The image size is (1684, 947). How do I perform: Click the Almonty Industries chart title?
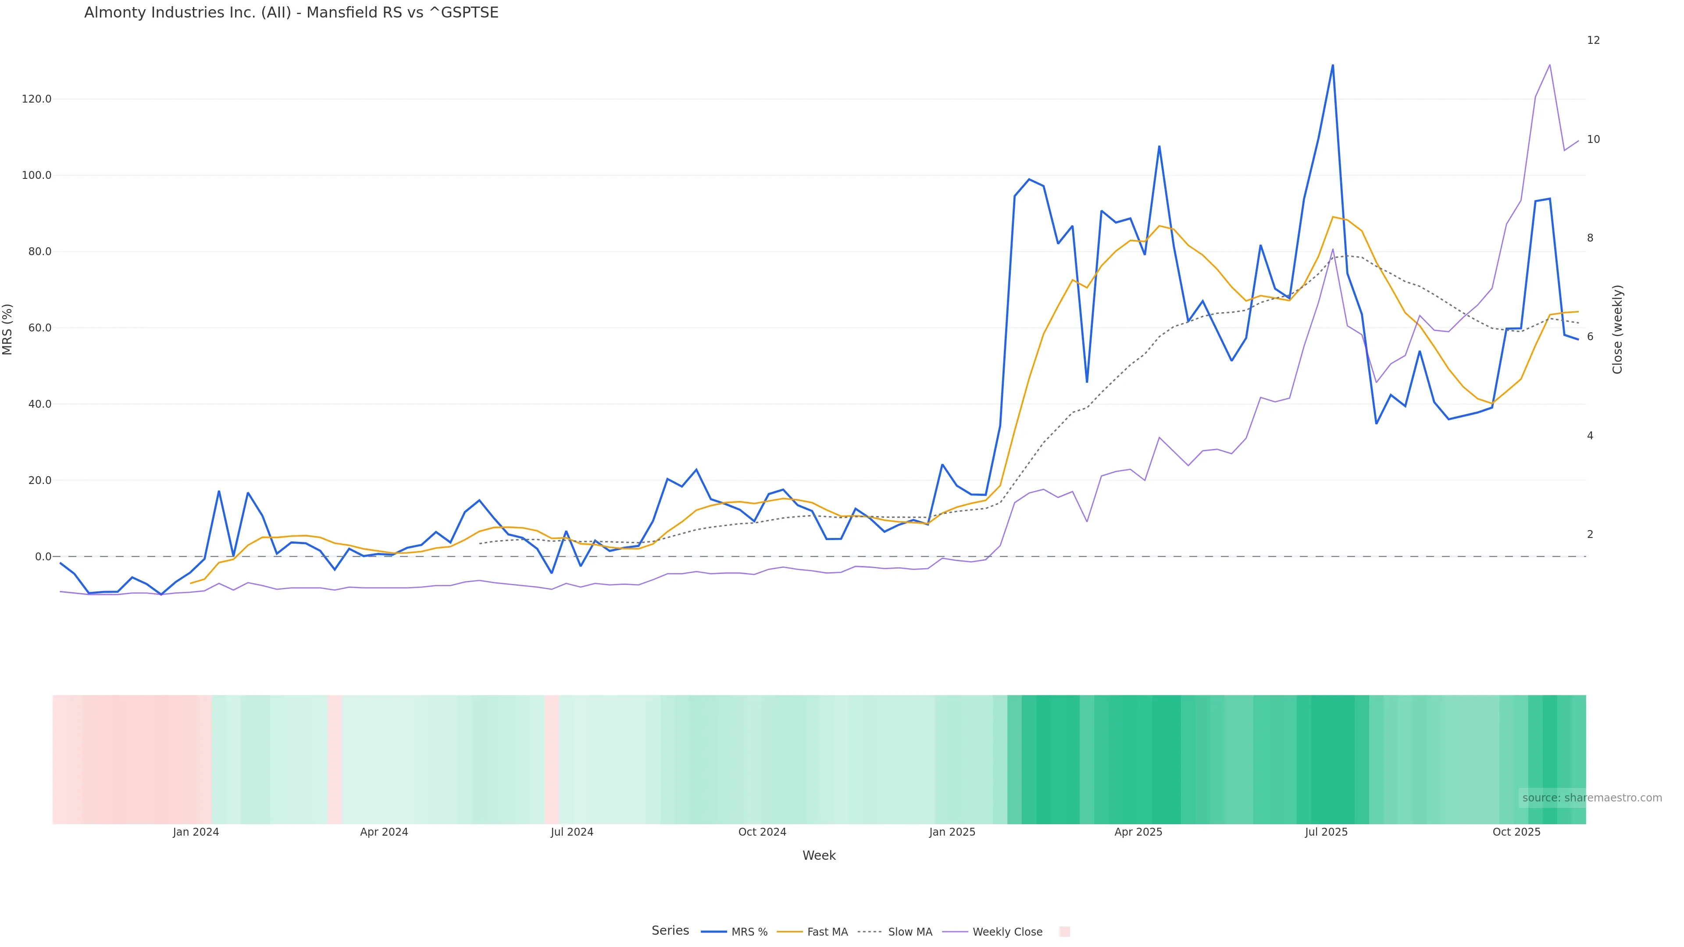pyautogui.click(x=291, y=12)
